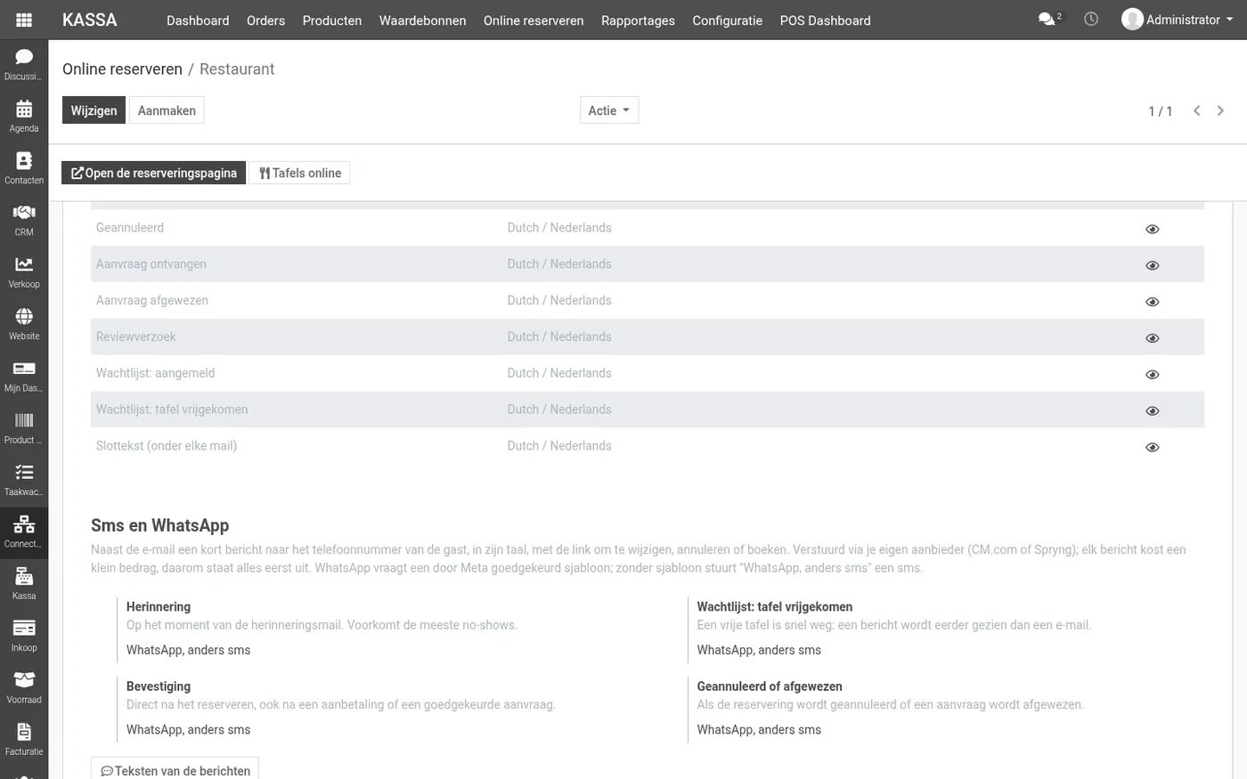This screenshot has width=1247, height=779.
Task: Select the Connect app in sidebar
Action: click(x=24, y=532)
